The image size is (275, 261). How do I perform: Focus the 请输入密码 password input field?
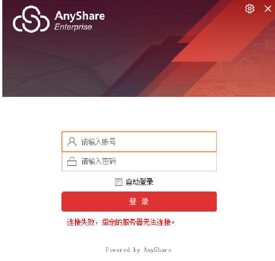click(x=139, y=161)
